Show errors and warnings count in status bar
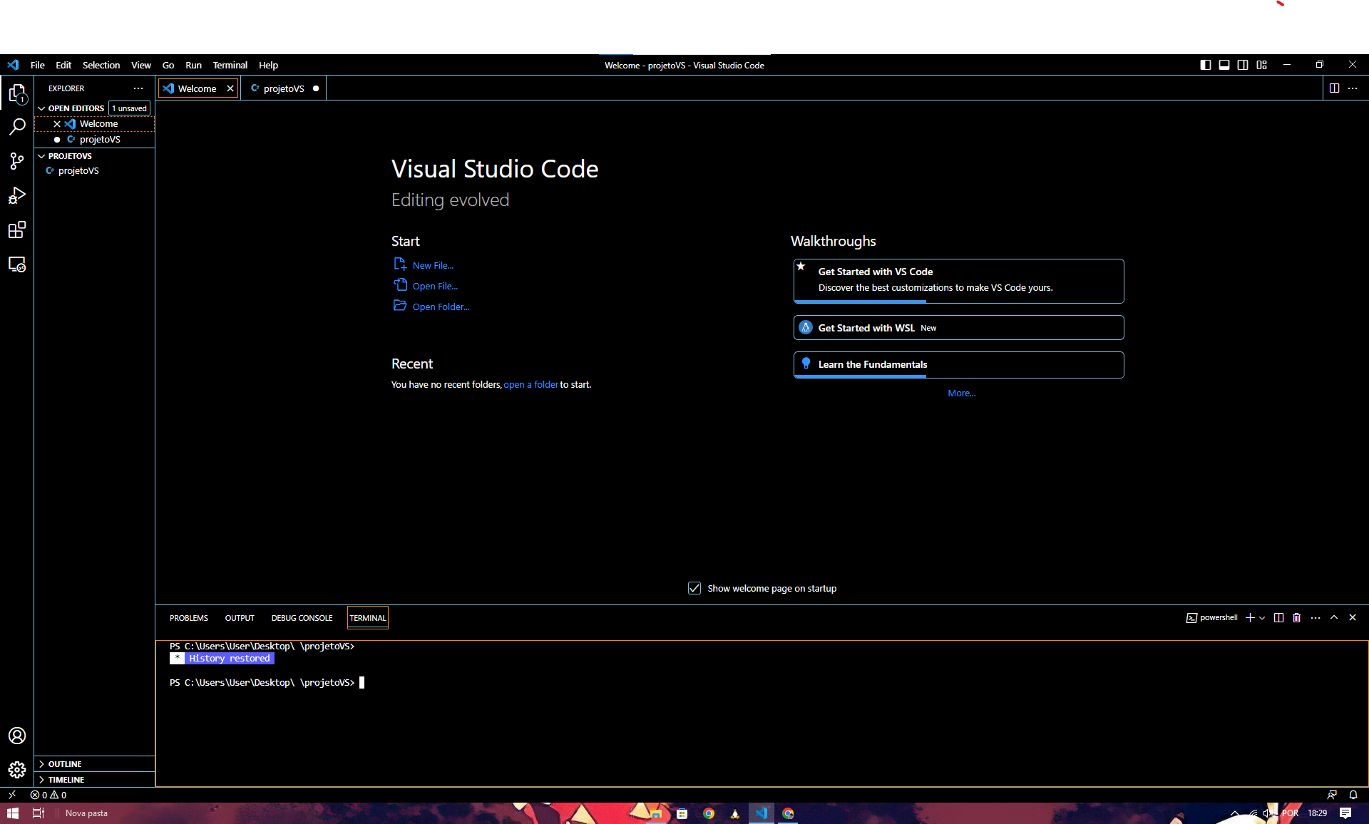The height and width of the screenshot is (824, 1369). click(x=48, y=795)
